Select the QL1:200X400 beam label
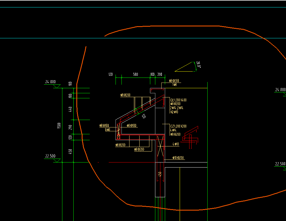 178,100
